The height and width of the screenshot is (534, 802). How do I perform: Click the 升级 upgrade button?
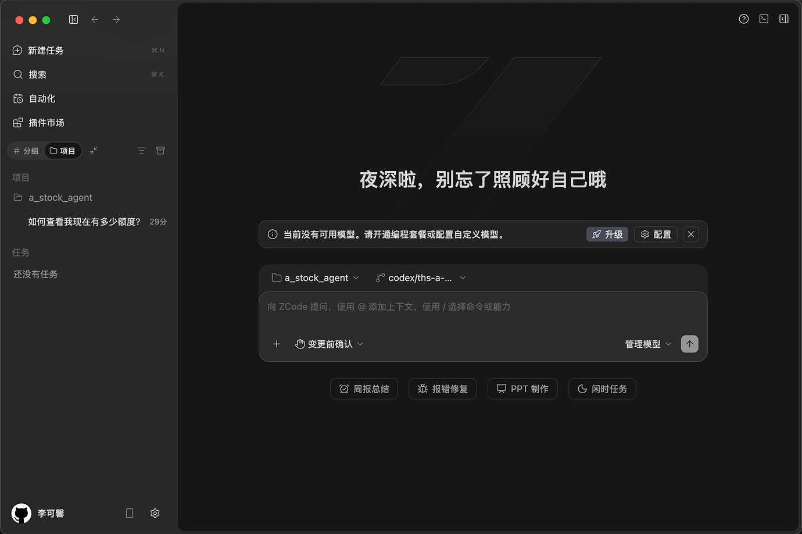tap(607, 234)
